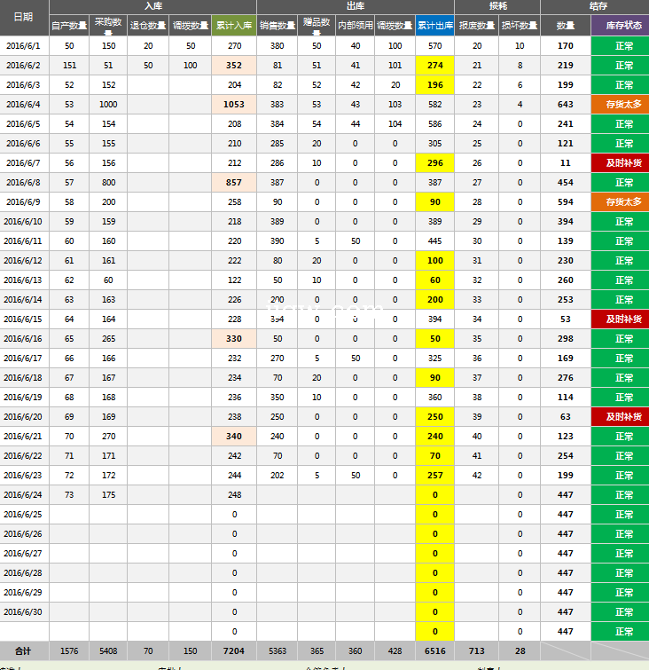Click the 7204 total inbound cell
Viewport: 649px width, 670px height.
pyautogui.click(x=234, y=650)
